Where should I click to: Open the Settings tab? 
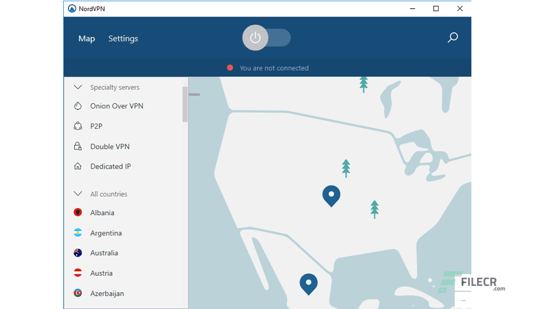click(123, 38)
